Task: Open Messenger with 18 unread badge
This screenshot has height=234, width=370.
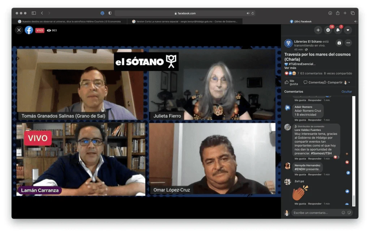Action: tap(328, 30)
